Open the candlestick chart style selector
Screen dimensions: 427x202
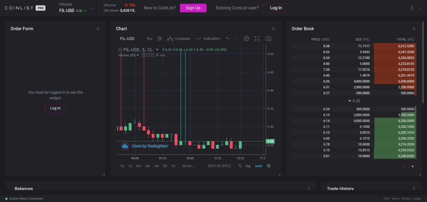point(159,39)
